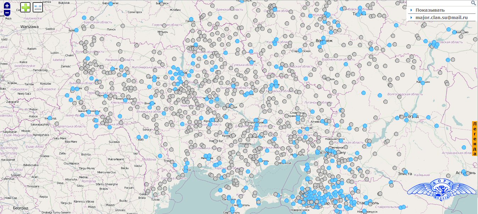
Task: Select the blue marker at Барановичи
Action: click(111, 4)
